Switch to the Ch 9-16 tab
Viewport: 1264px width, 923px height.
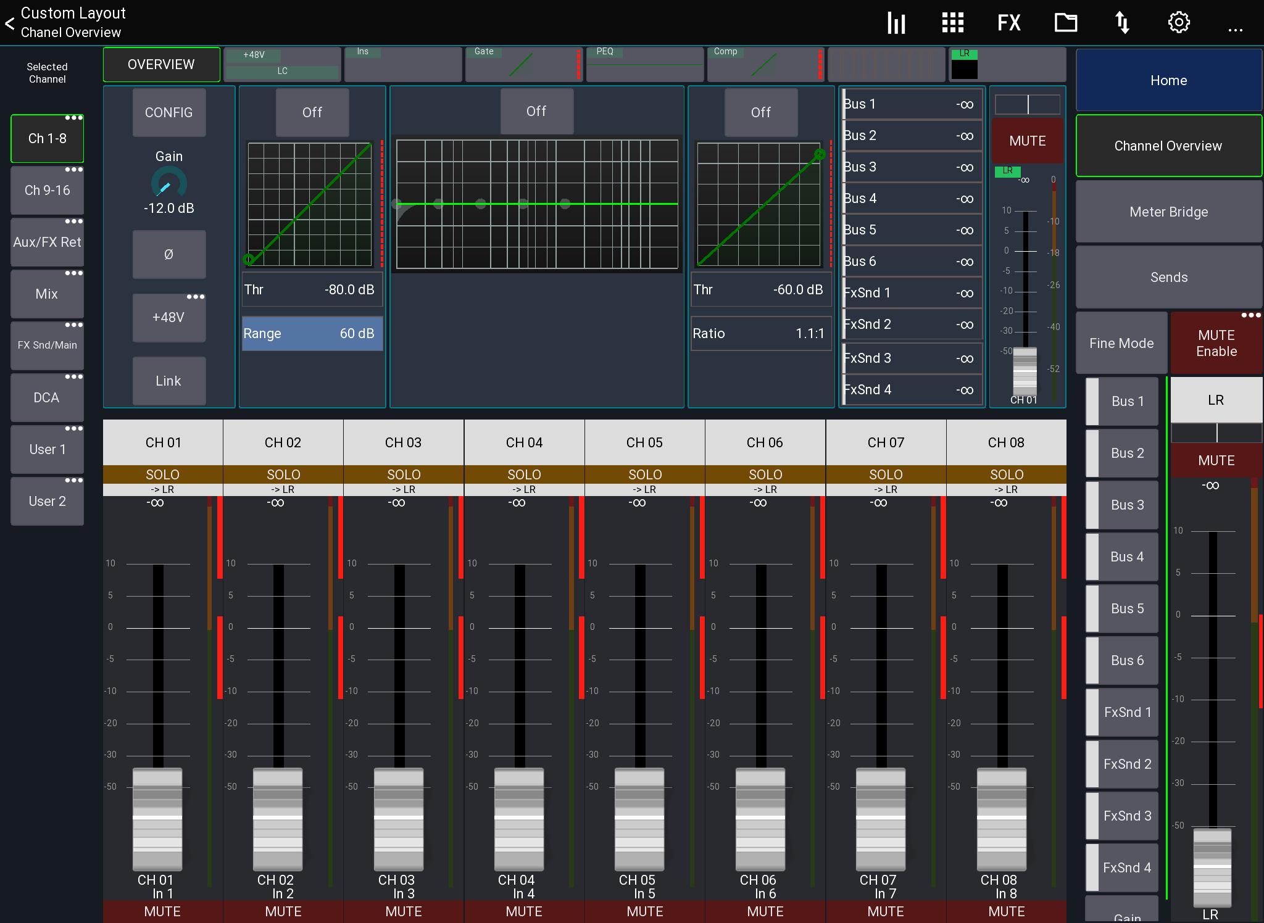47,190
